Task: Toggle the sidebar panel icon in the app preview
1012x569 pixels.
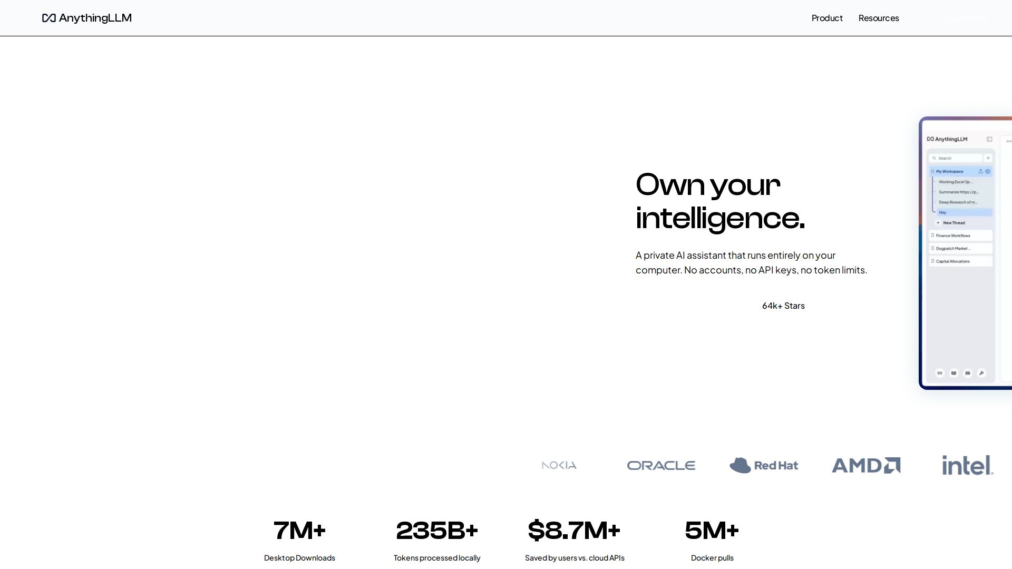Action: [989, 139]
